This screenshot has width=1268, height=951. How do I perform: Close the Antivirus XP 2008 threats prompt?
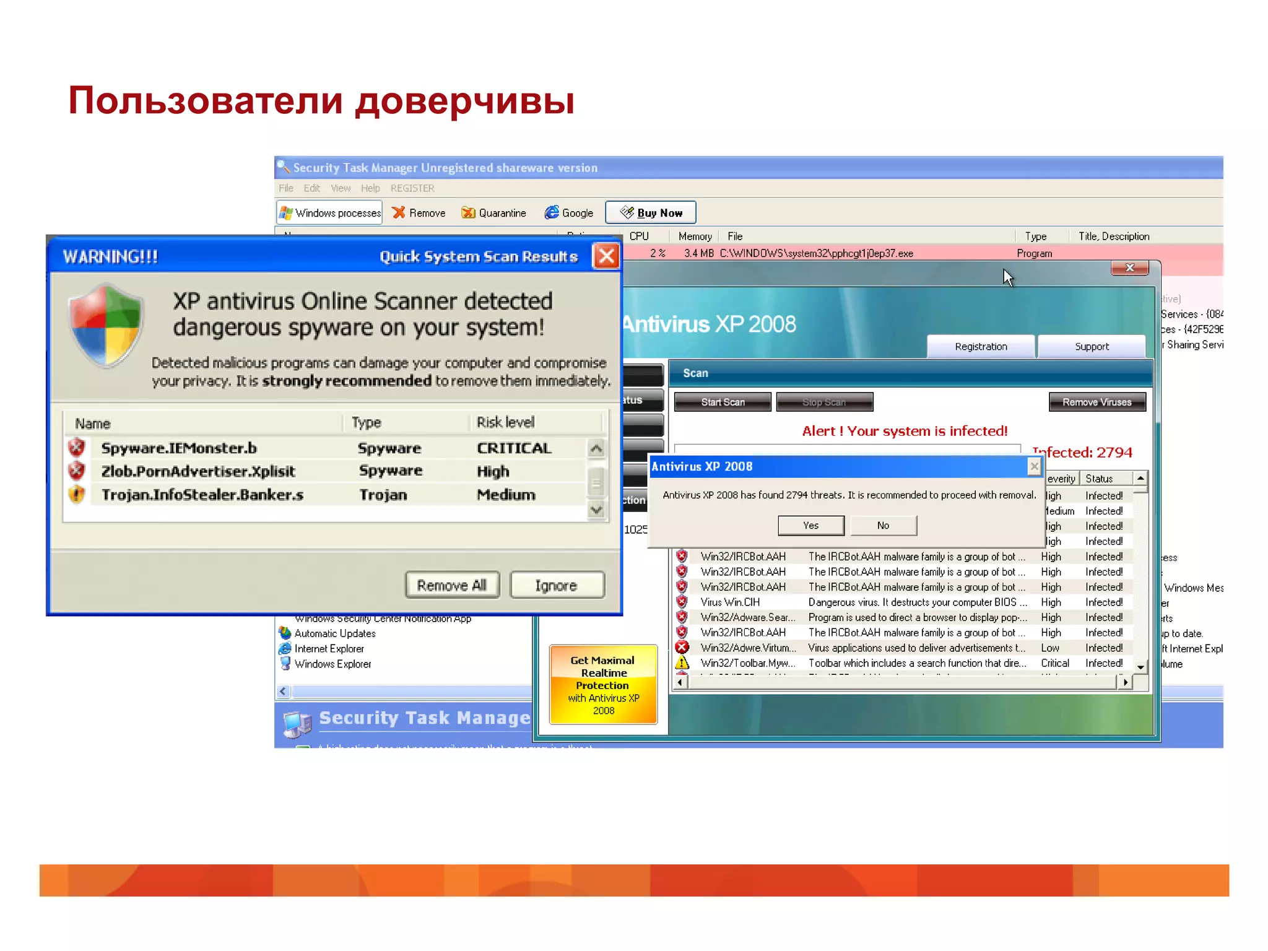pos(1034,466)
